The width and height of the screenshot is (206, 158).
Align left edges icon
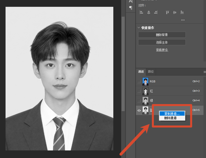(x=141, y=12)
